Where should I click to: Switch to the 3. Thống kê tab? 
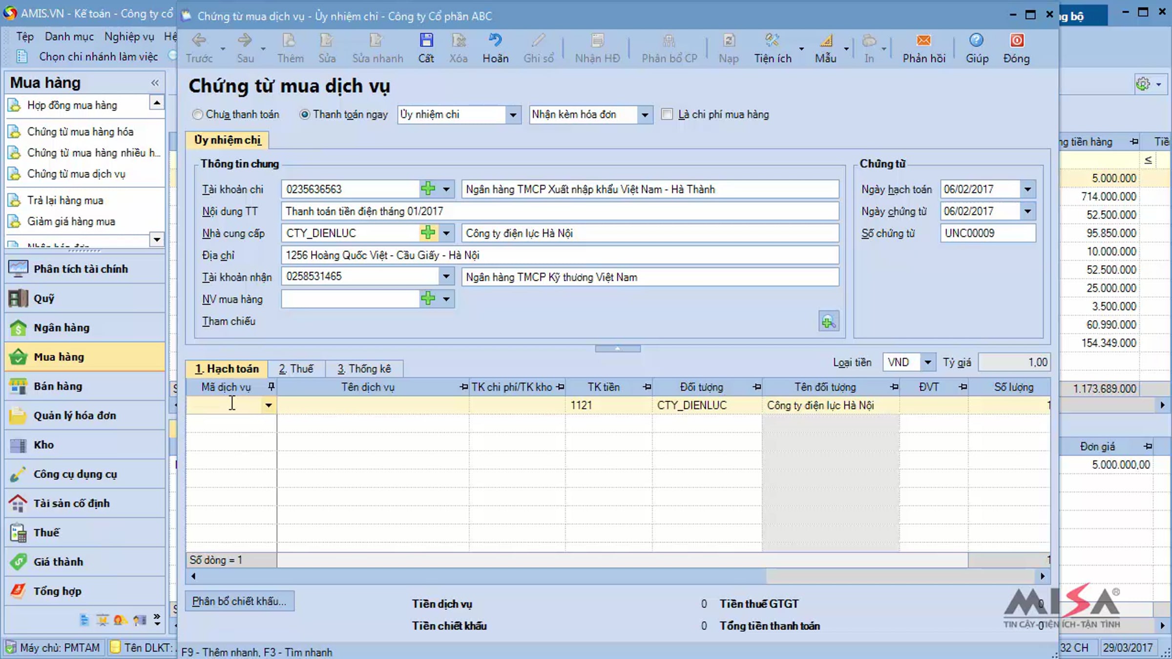(364, 369)
